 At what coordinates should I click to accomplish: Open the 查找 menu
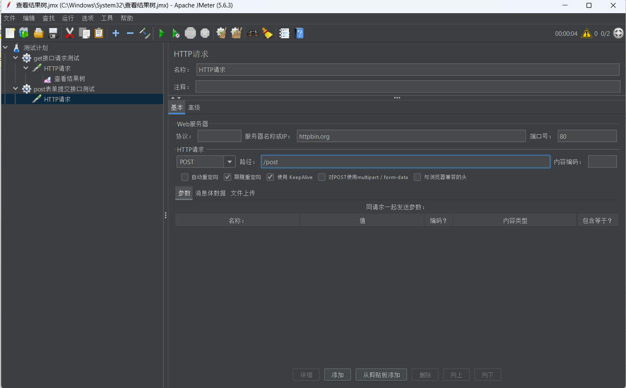(49, 18)
